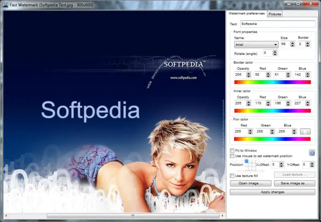
Task: Select top-left cell in Position grid
Action: coord(246,161)
